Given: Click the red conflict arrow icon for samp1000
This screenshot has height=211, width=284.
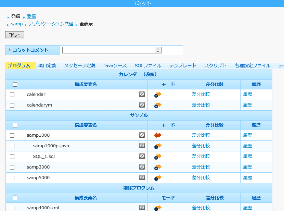Looking at the screenshot, I should click(x=158, y=135).
